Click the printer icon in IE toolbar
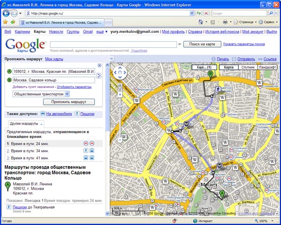This screenshot has width=281, height=225. coord(225,22)
